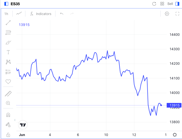Activate the zoom in magnifier tool
Image resolution: width=182 pixels, height=139 pixels.
point(8,103)
